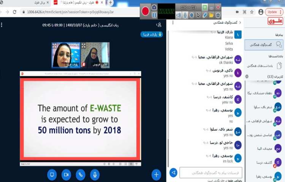Toggle the user list panel
The height and width of the screenshot is (182, 285).
pyautogui.click(x=159, y=25)
